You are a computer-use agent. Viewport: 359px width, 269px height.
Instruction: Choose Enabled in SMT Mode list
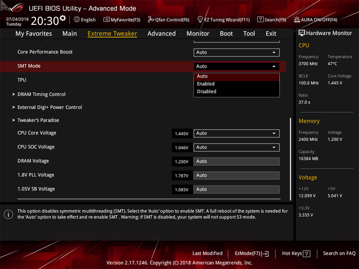click(236, 84)
